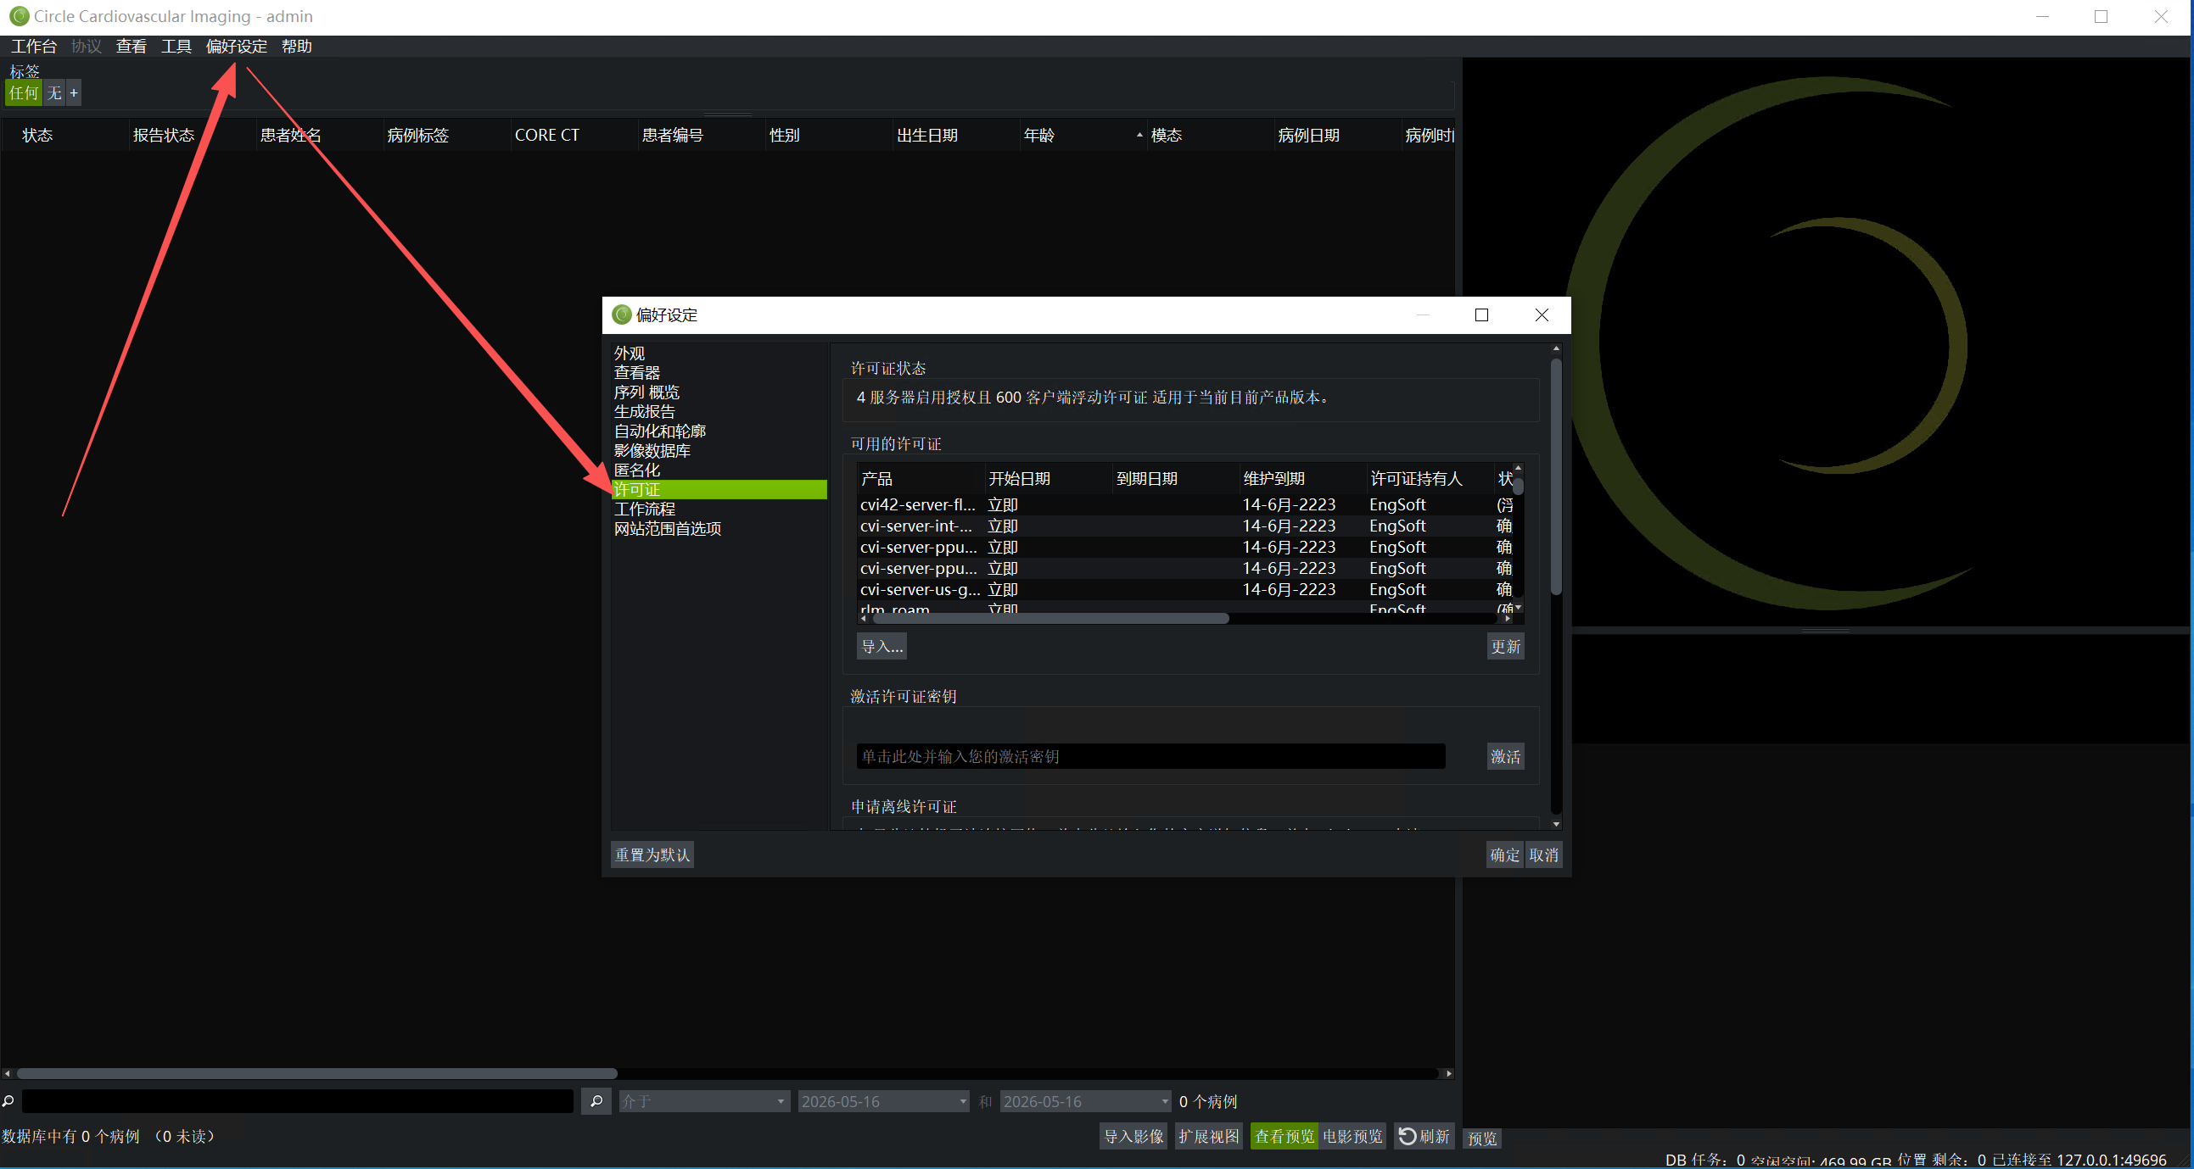Open the 工具 menu
Image resolution: width=2194 pixels, height=1169 pixels.
point(176,46)
